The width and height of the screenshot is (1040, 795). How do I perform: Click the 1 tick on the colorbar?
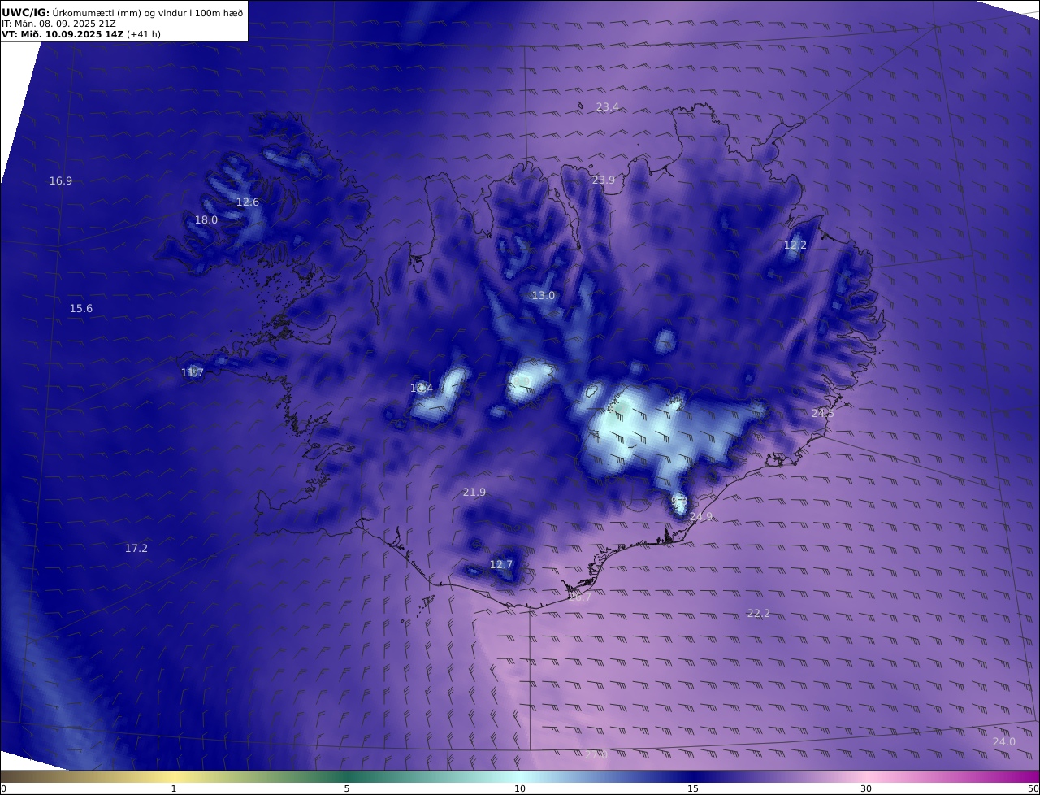pos(174,788)
